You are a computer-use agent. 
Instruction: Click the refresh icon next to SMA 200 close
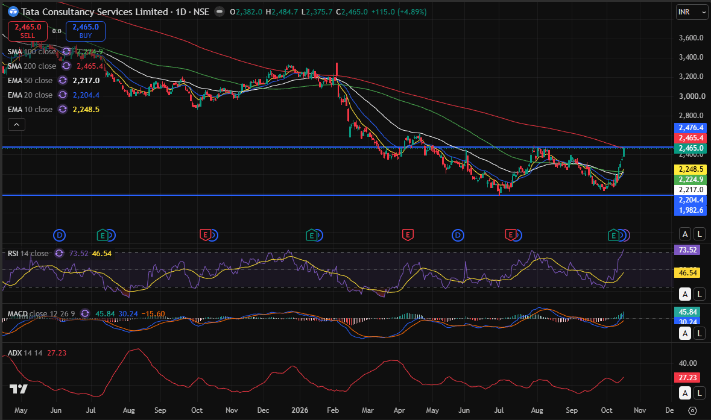[66, 66]
